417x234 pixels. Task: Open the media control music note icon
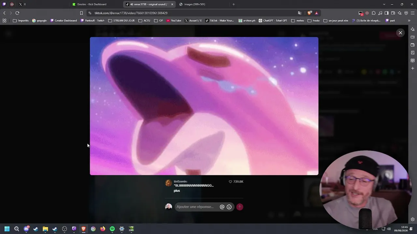(380, 13)
